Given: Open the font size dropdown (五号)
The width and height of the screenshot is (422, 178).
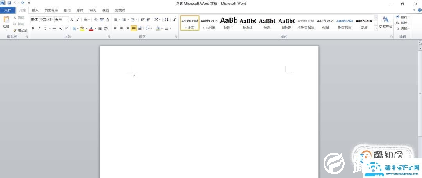Looking at the screenshot, I should point(61,20).
